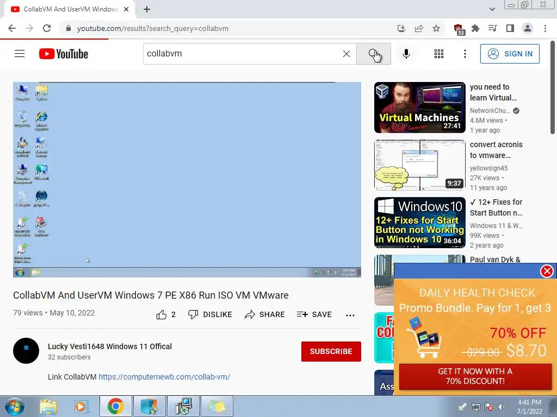This screenshot has height=417, width=557.
Task: Click the install app icon in address bar
Action: pyautogui.click(x=401, y=28)
